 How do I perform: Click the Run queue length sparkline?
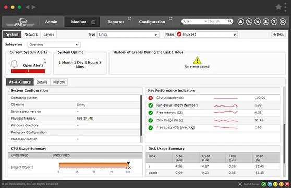coord(226,105)
